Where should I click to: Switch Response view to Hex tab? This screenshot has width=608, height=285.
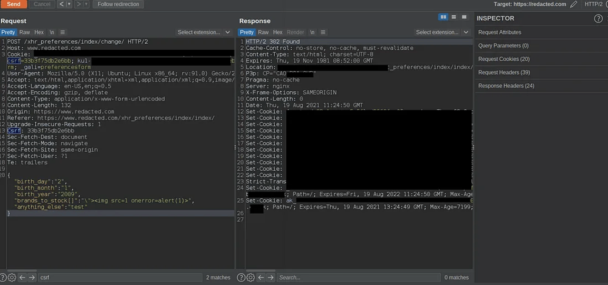(278, 32)
